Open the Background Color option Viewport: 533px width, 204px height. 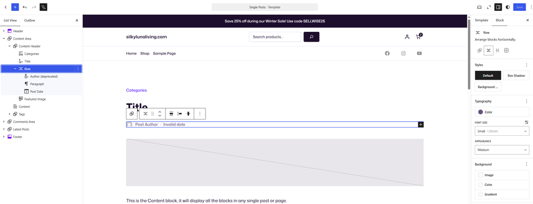tap(502, 185)
